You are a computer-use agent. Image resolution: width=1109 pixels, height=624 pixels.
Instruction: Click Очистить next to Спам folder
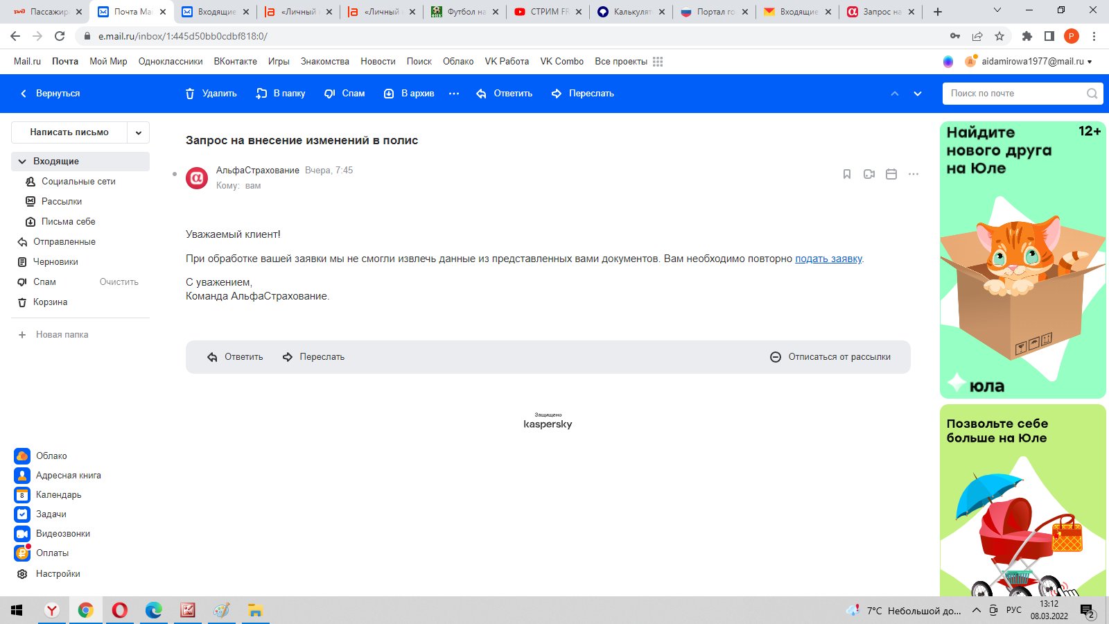(x=119, y=282)
